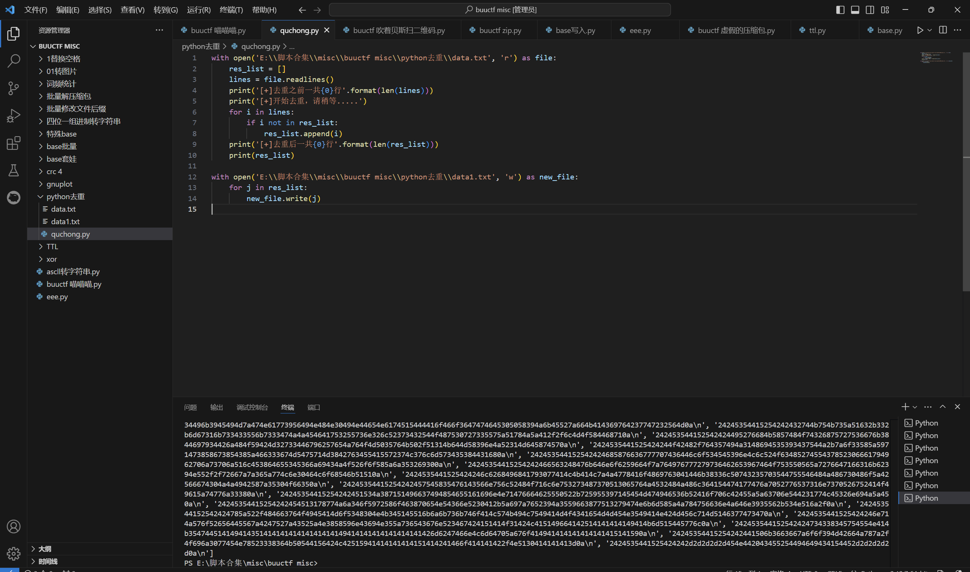This screenshot has width=970, height=572.
Task: Switch to the 调试控制台 panel tab
Action: 252,407
